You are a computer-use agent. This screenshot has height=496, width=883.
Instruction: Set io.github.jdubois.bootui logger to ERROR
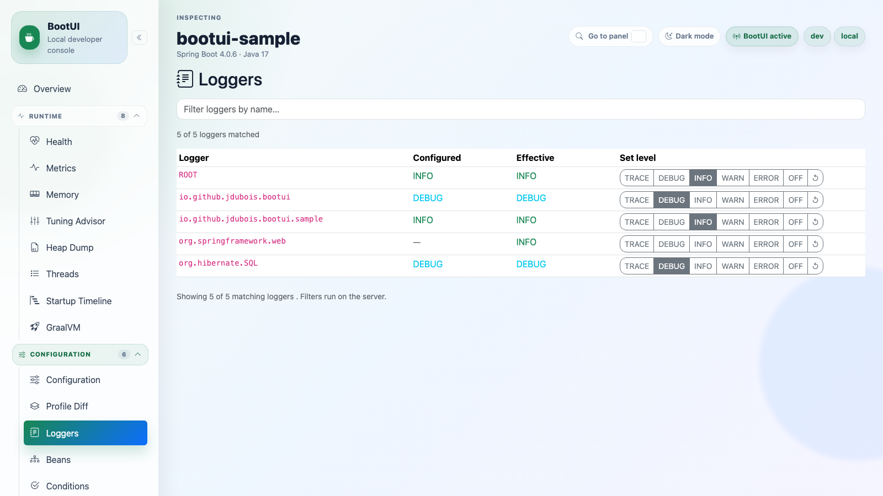(766, 200)
